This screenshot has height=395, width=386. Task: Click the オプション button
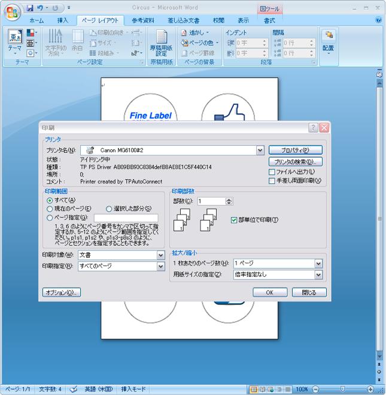coord(62,293)
